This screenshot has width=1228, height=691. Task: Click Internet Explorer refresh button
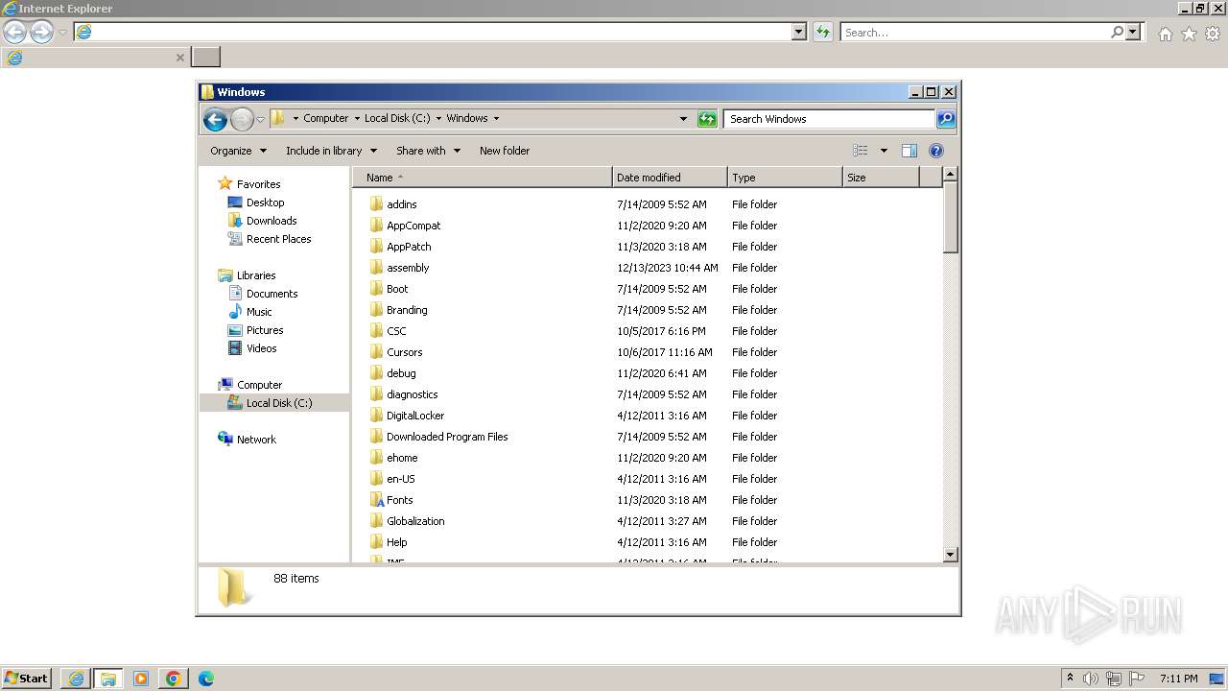[x=822, y=32]
